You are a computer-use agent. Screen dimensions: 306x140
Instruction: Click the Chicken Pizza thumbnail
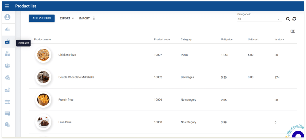click(43, 55)
